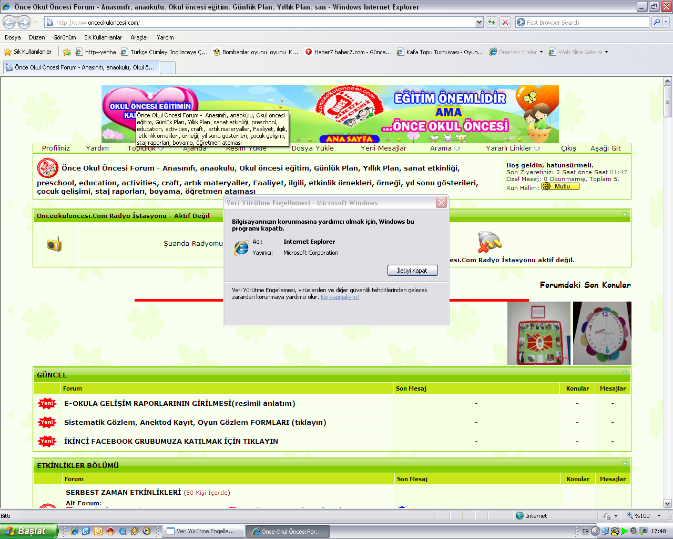This screenshot has width=673, height=539.
Task: Click the search magnifier icon
Action: [x=656, y=22]
